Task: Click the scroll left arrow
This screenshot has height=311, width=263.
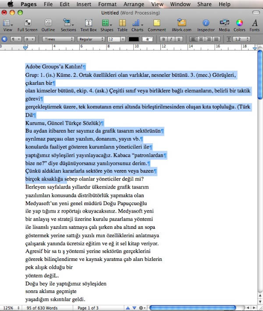Action: 248,308
